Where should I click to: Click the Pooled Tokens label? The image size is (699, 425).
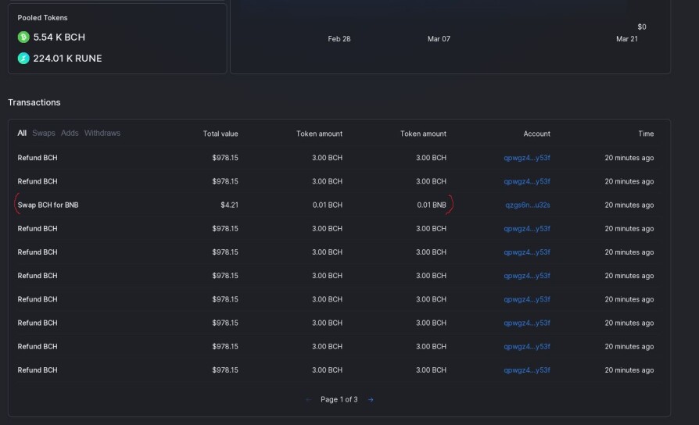pos(43,18)
